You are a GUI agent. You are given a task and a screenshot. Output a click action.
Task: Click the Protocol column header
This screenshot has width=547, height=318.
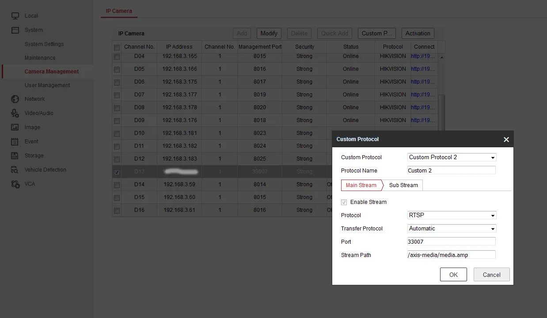click(393, 47)
